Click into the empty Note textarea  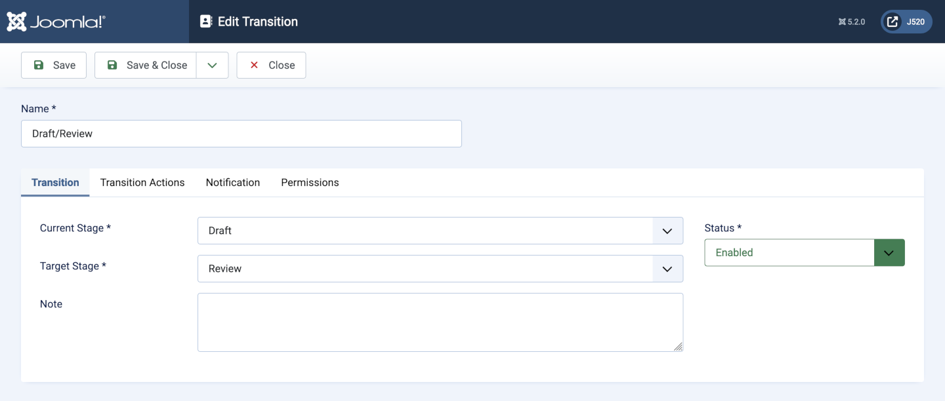pyautogui.click(x=440, y=321)
